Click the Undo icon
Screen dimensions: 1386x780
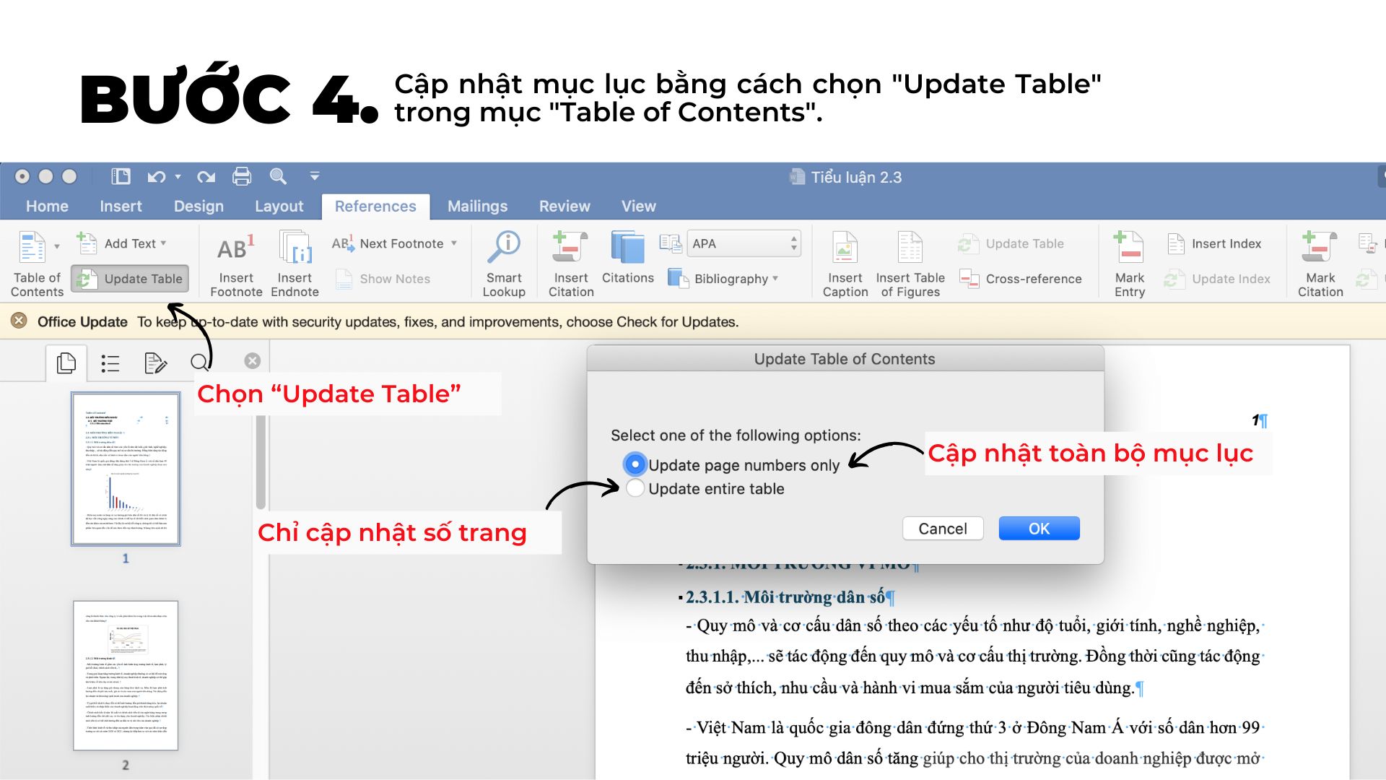pos(156,176)
